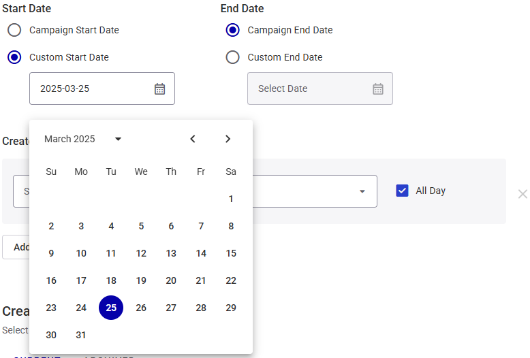Go to next month in calendar
The width and height of the screenshot is (530, 358).
[228, 139]
